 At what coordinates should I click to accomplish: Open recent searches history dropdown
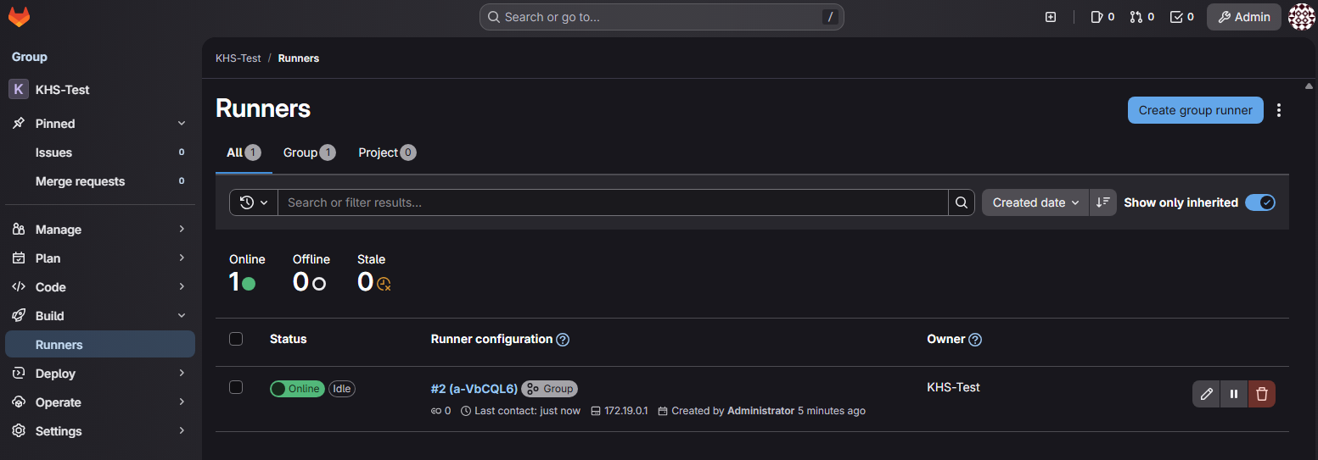(254, 202)
